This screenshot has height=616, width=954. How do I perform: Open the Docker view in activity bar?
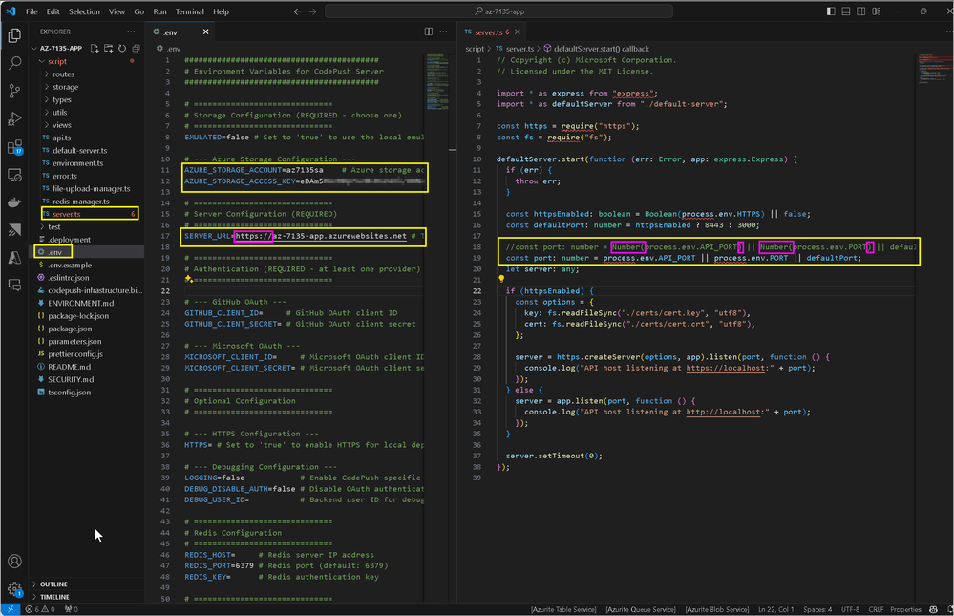[14, 202]
